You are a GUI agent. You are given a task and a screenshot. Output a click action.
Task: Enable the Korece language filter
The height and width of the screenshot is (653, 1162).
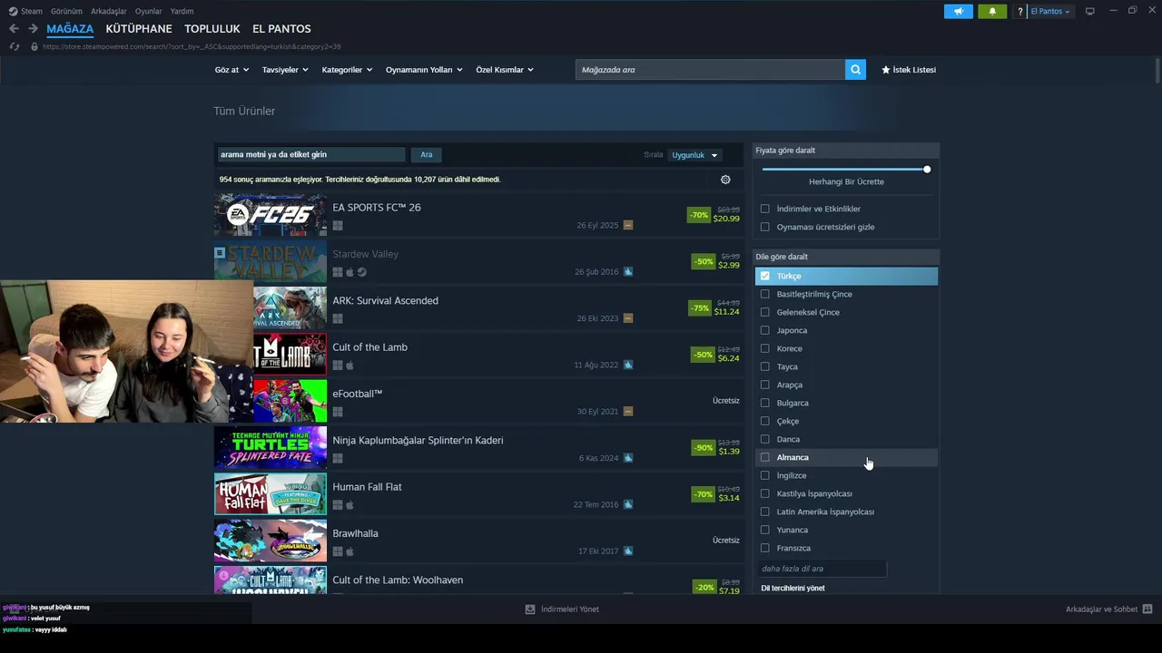click(x=765, y=348)
